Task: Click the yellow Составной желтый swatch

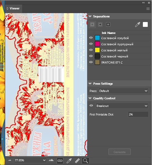Action: pos(97,50)
